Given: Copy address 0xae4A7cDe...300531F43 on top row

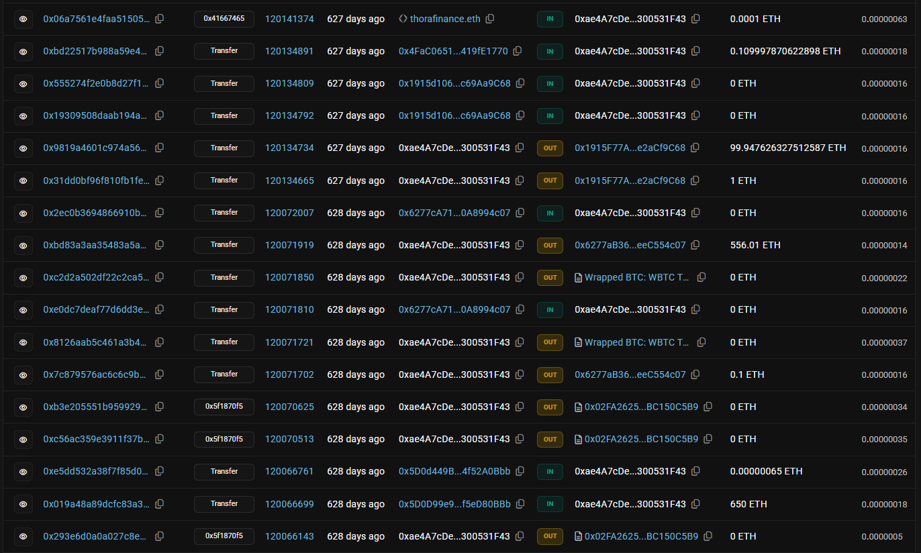Looking at the screenshot, I should (695, 19).
